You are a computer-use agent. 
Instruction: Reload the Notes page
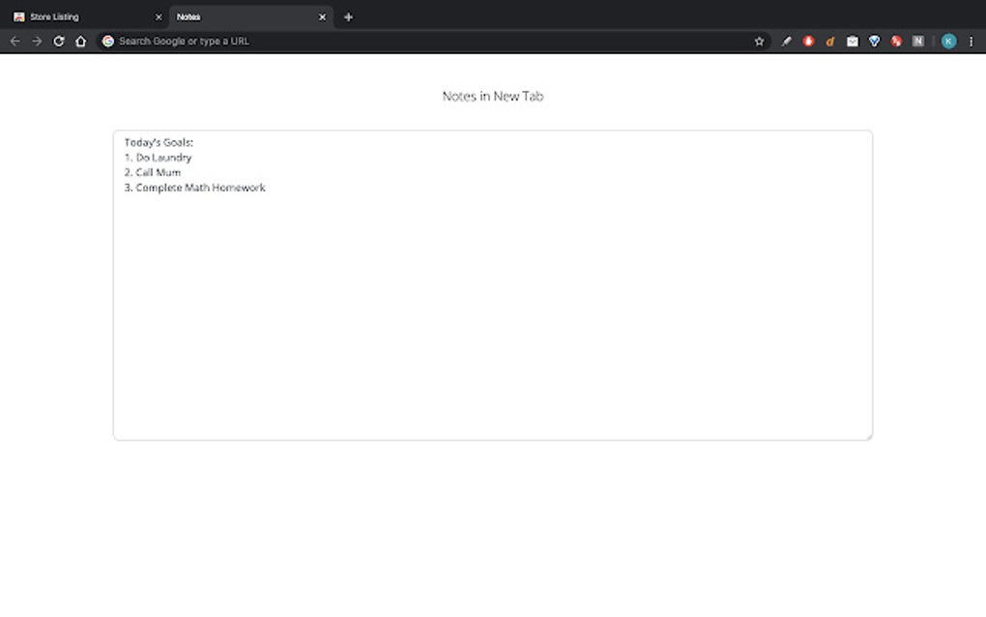coord(58,41)
